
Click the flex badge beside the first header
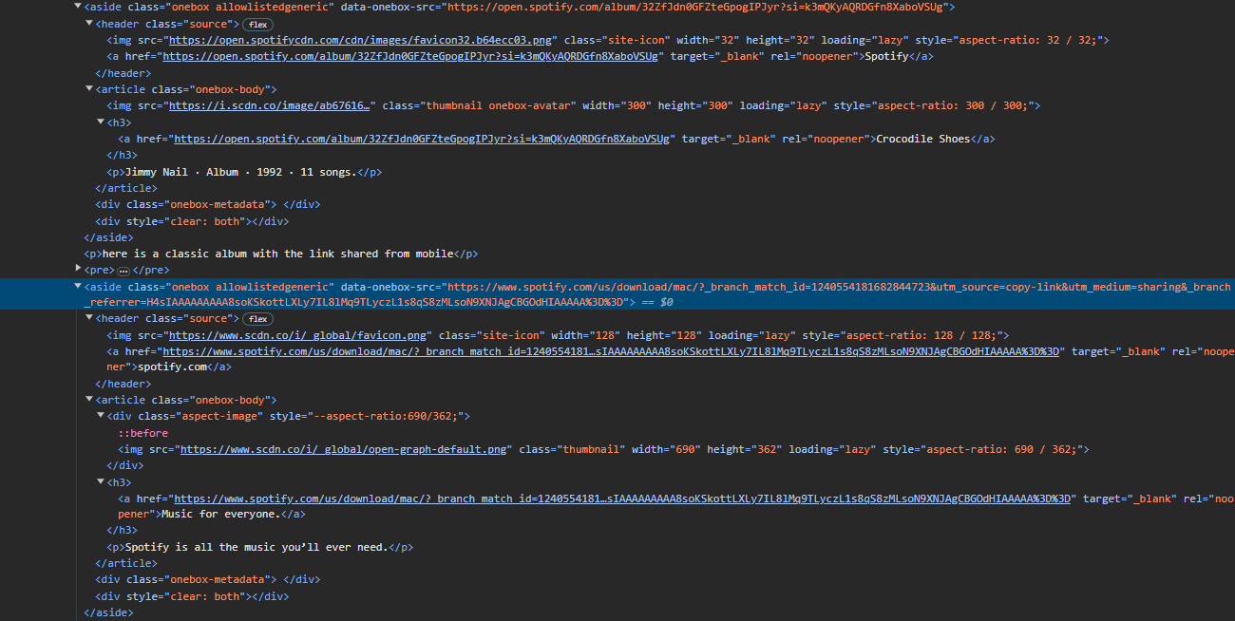[x=258, y=23]
